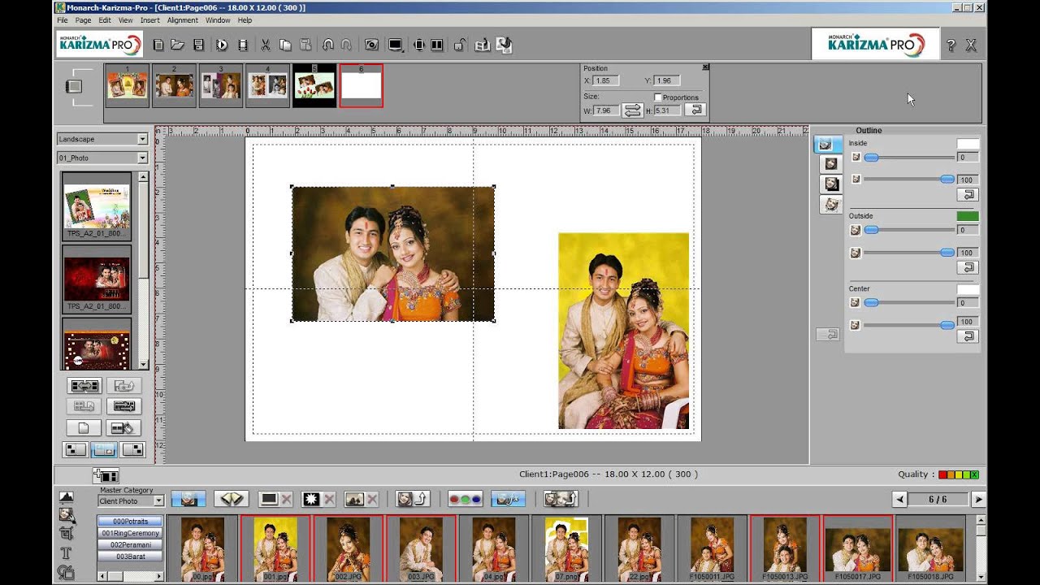Open the Window menu
This screenshot has height=585, width=1040.
[218, 20]
